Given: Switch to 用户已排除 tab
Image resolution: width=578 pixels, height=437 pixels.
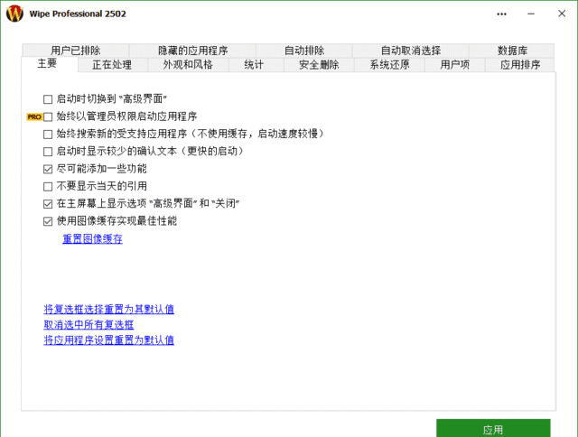Looking at the screenshot, I should (76, 51).
